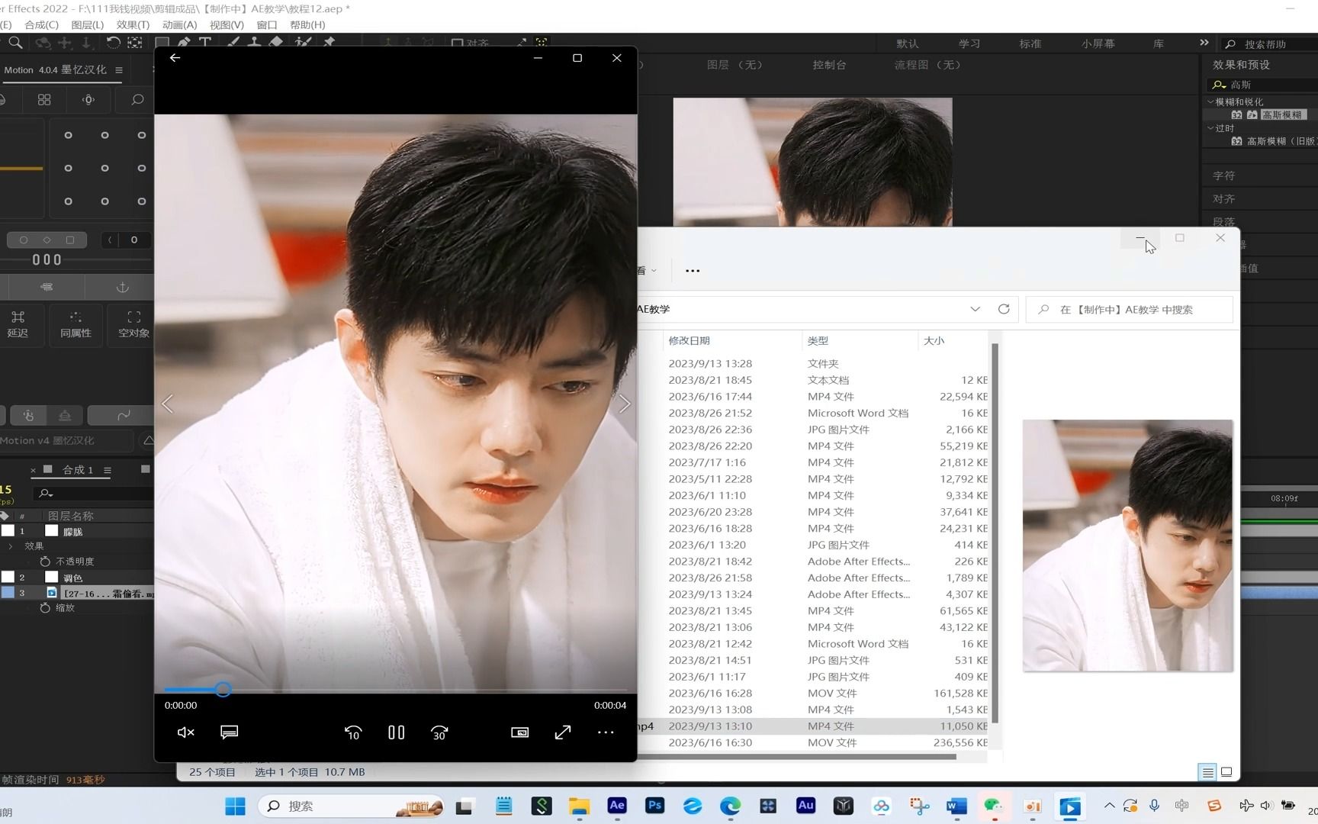Toggle the stopwatch for 不透明度 property
Screen dimensions: 1318x824
(45, 562)
